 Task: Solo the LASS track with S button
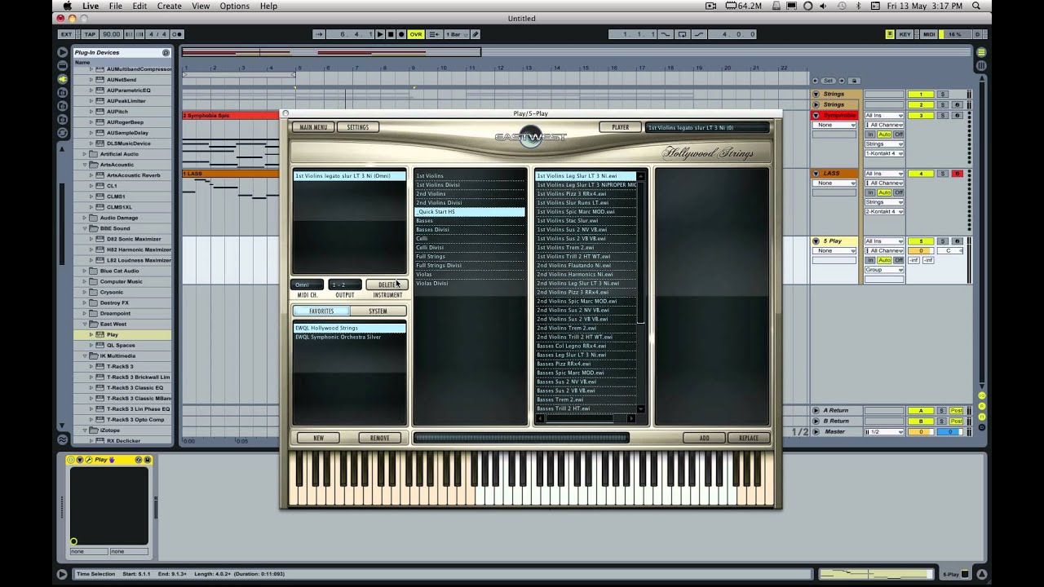pos(942,174)
